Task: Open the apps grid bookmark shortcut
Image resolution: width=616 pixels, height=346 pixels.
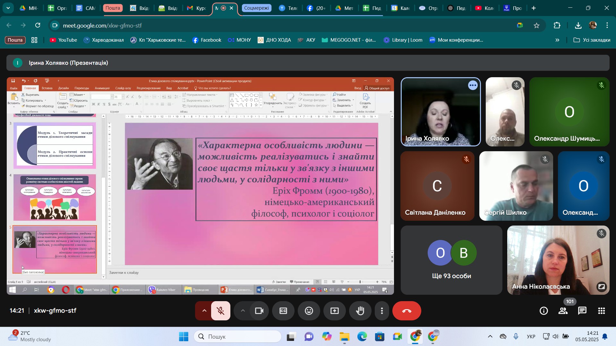Action: point(34,40)
